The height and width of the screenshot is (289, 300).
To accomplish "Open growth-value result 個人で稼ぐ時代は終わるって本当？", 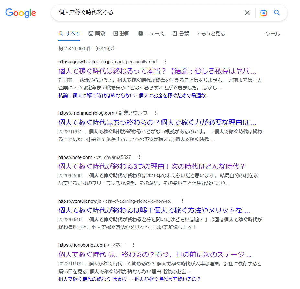I will tap(157, 71).
